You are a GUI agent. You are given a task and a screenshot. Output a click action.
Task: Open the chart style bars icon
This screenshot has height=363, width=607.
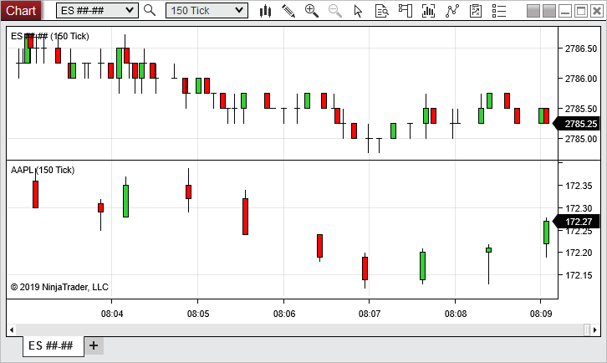tap(266, 11)
